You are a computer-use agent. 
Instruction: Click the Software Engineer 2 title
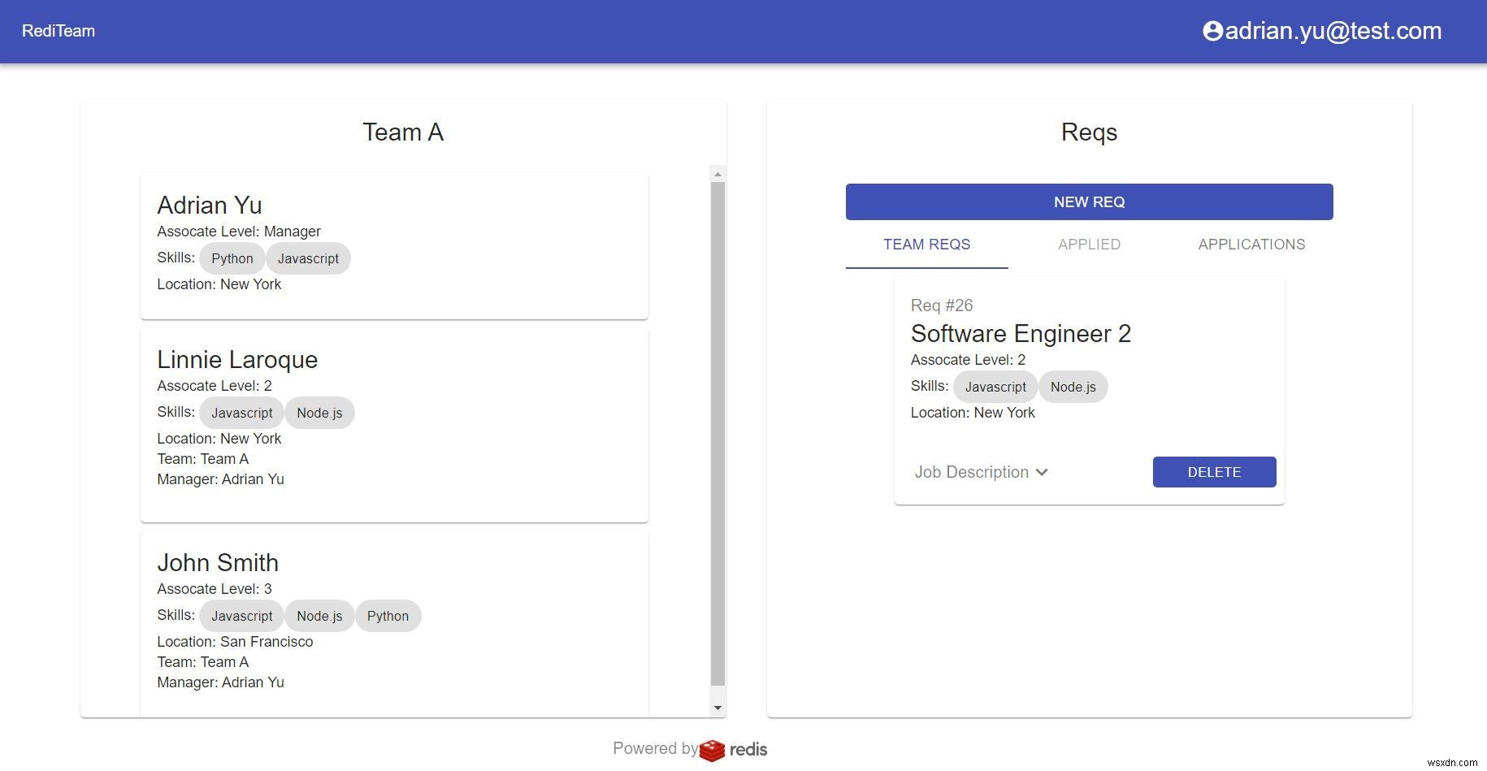[1021, 334]
